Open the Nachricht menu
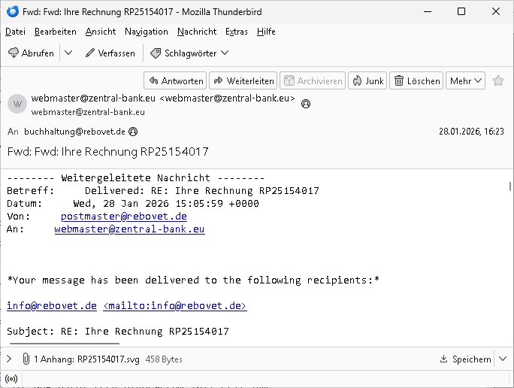514x388 pixels. (197, 32)
